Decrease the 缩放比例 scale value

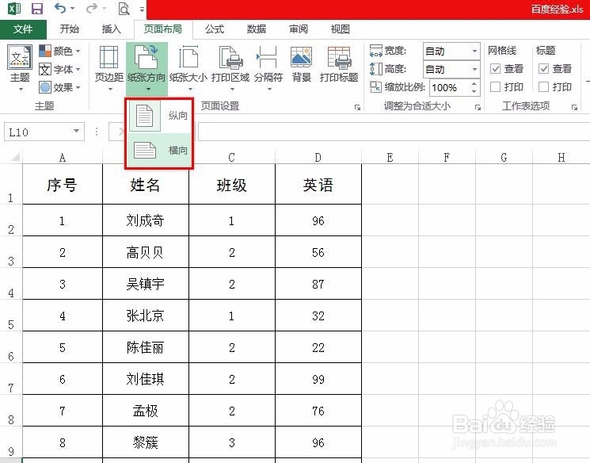pos(475,92)
